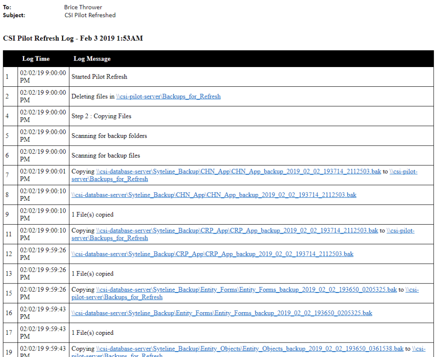Click the Log Message column header

[92, 59]
